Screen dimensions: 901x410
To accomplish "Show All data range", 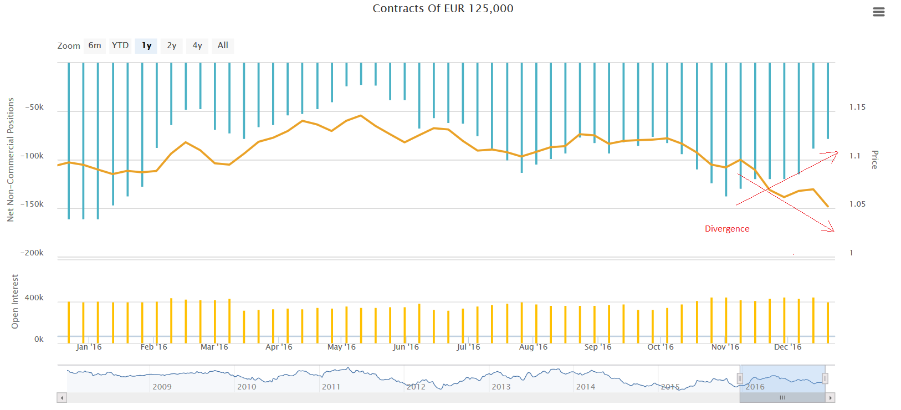I will tap(223, 45).
